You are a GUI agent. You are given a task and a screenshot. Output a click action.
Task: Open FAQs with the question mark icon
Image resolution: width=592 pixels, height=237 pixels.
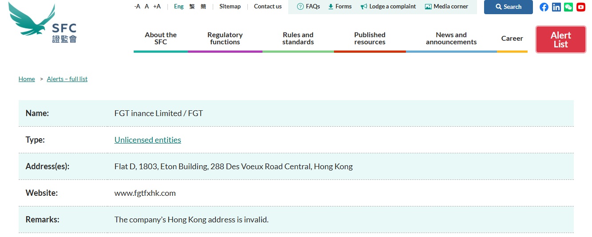pos(308,7)
